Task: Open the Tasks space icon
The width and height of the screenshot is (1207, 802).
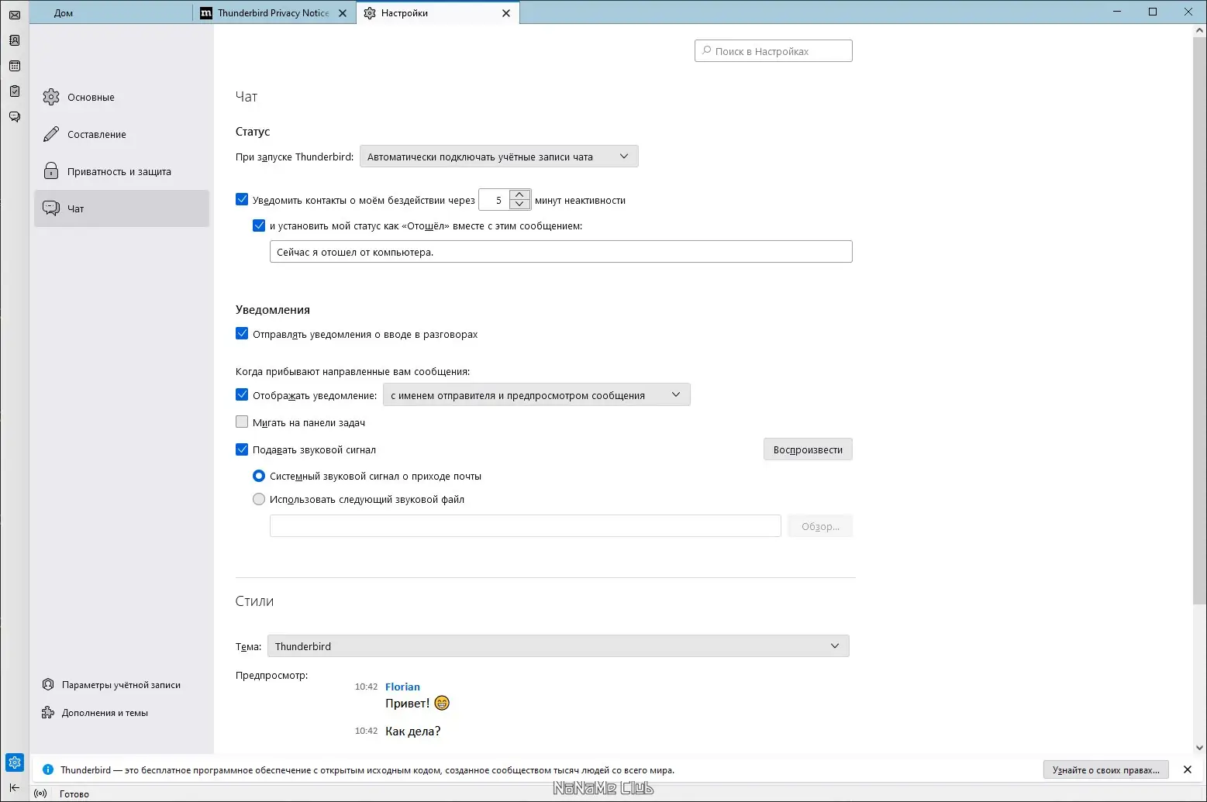Action: tap(15, 91)
